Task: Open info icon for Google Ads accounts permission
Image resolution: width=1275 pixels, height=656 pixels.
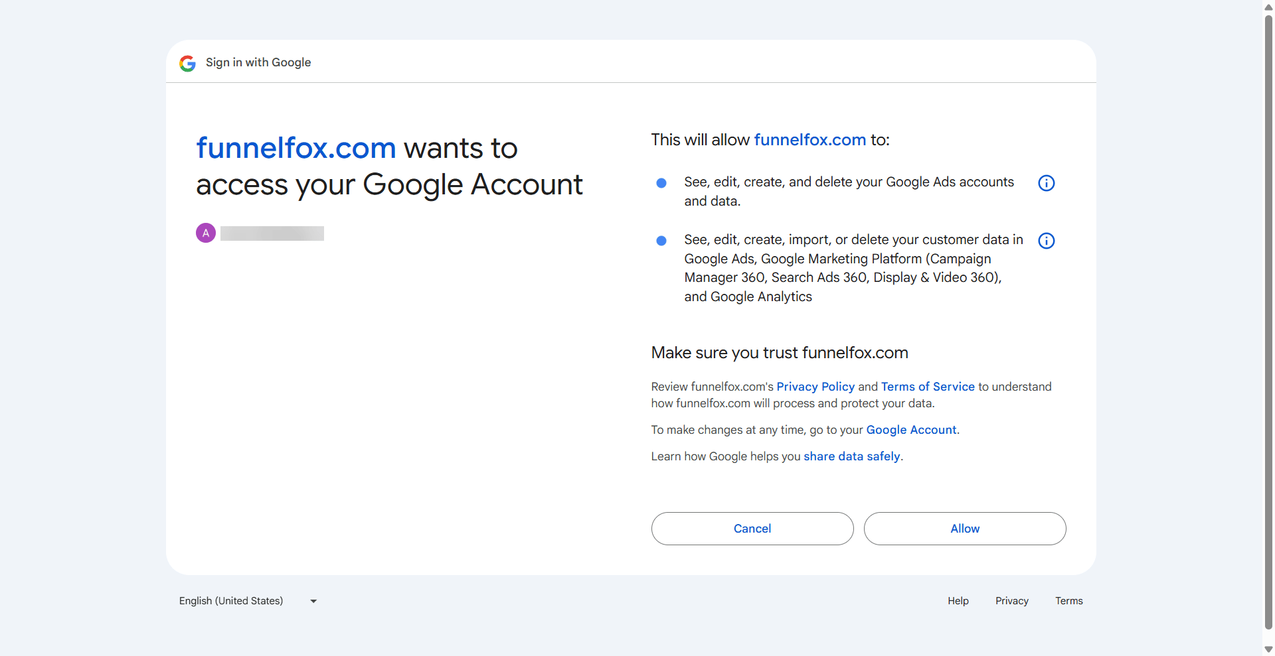Action: pos(1046,183)
